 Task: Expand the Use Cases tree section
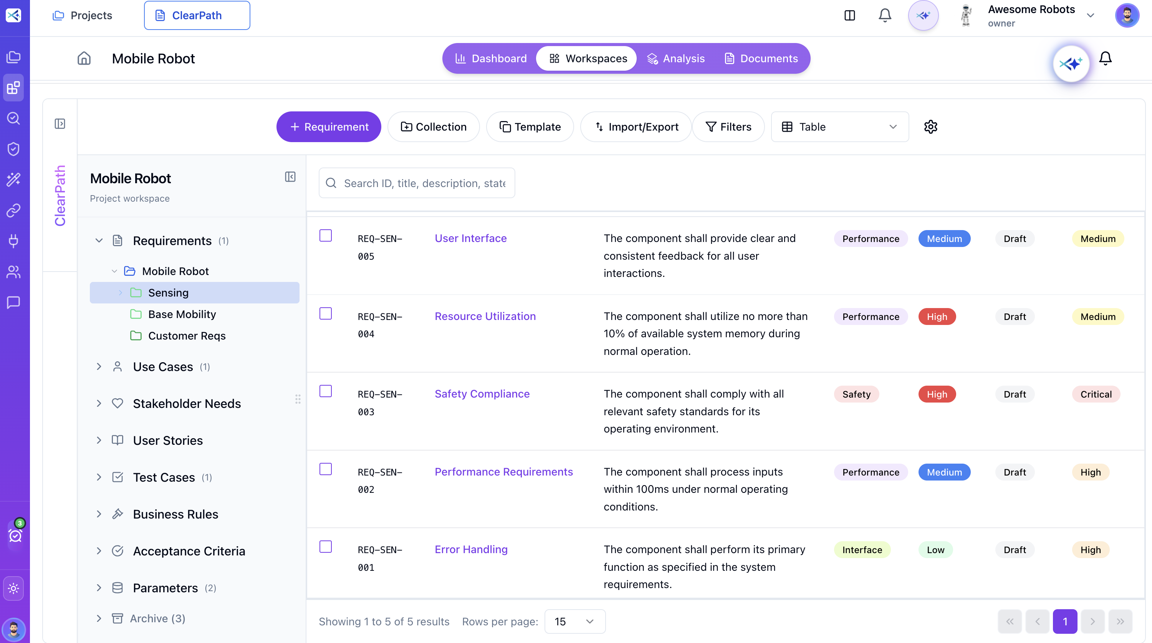click(x=99, y=366)
